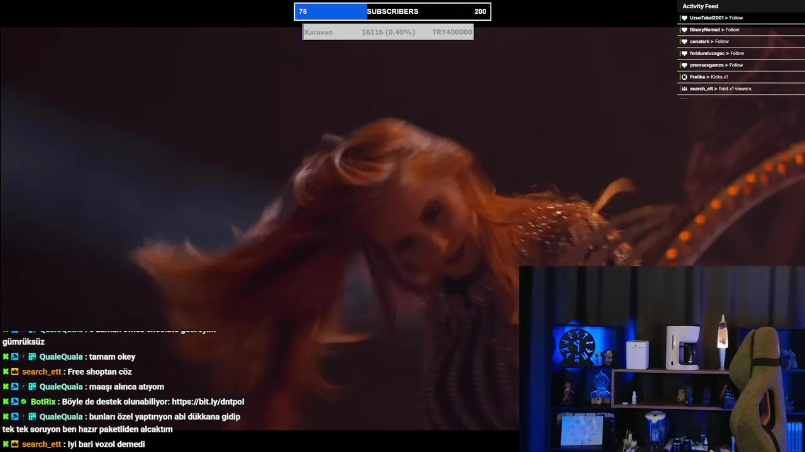The width and height of the screenshot is (805, 452).
Task: Click the crown badge on 'Iyi bari vozol demedi' message
Action: tap(14, 444)
